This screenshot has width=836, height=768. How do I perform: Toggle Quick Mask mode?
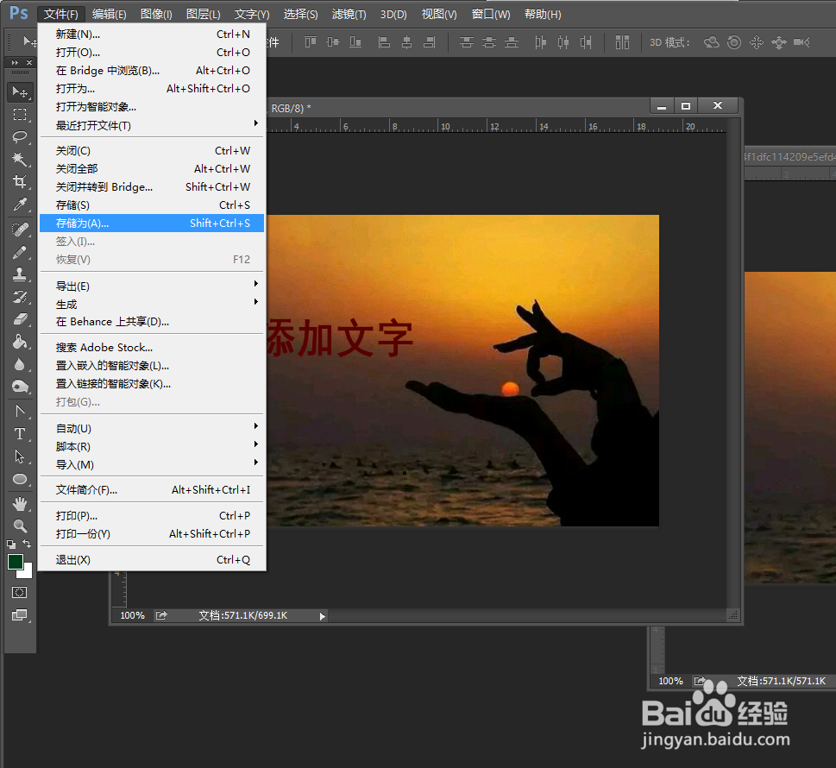click(x=19, y=593)
